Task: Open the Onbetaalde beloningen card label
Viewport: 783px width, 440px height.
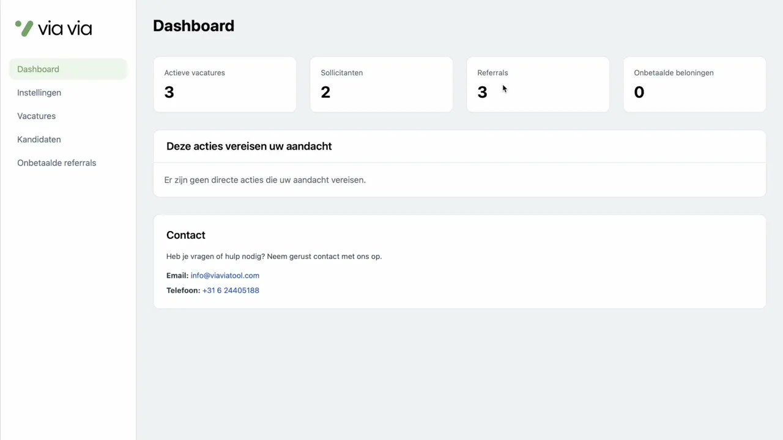Action: (674, 73)
